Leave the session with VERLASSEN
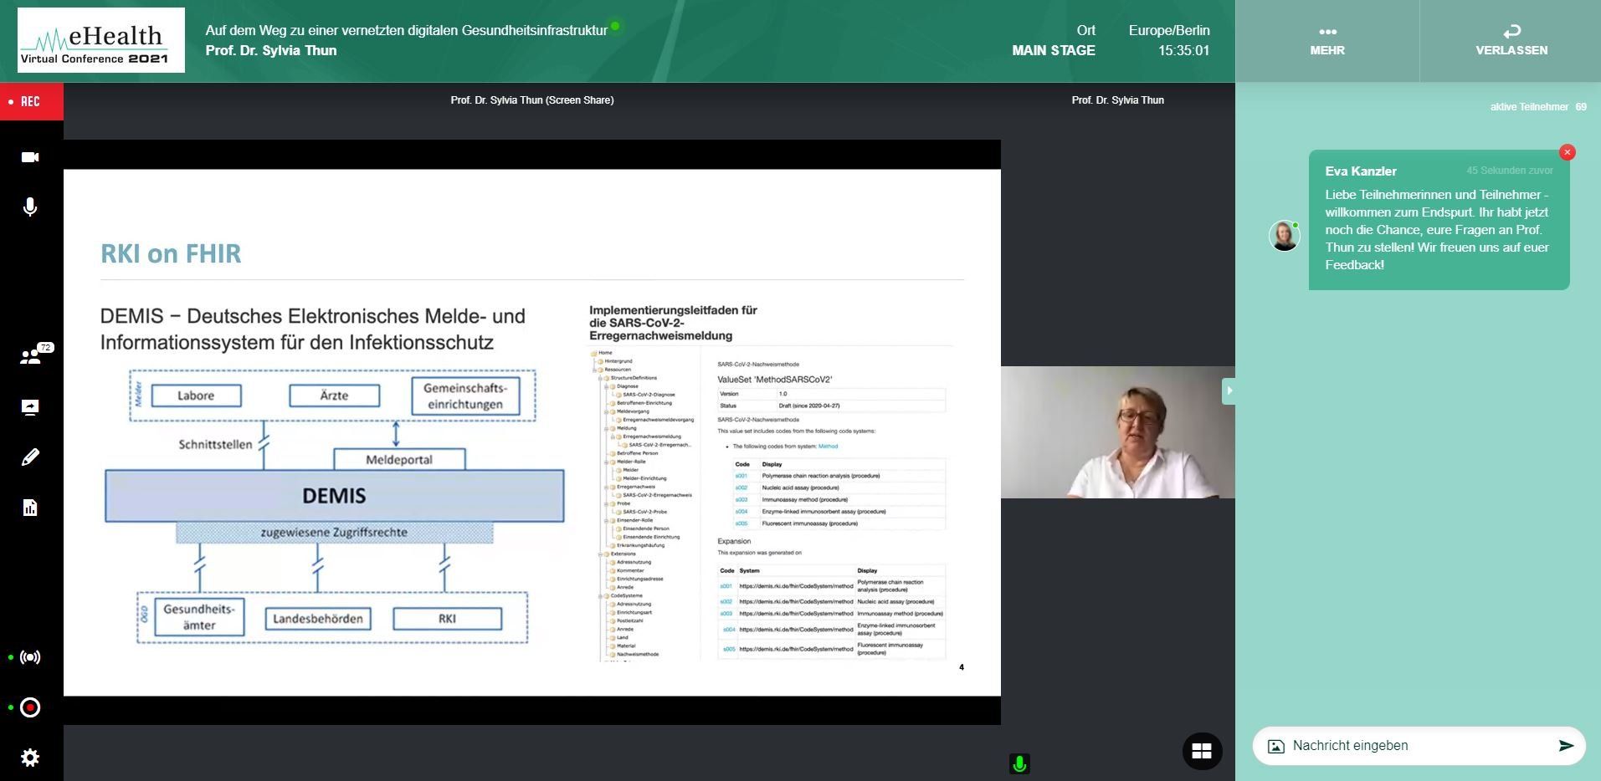This screenshot has width=1601, height=781. click(1511, 41)
